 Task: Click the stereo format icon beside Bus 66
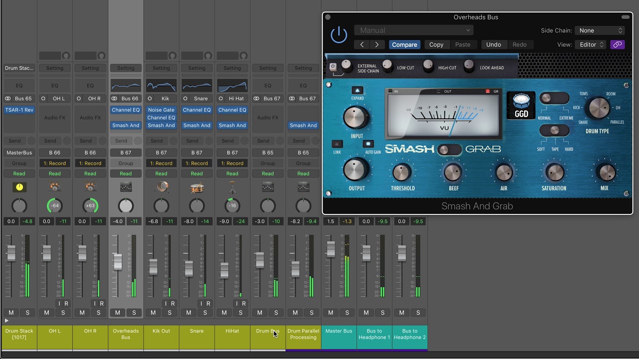coord(114,99)
